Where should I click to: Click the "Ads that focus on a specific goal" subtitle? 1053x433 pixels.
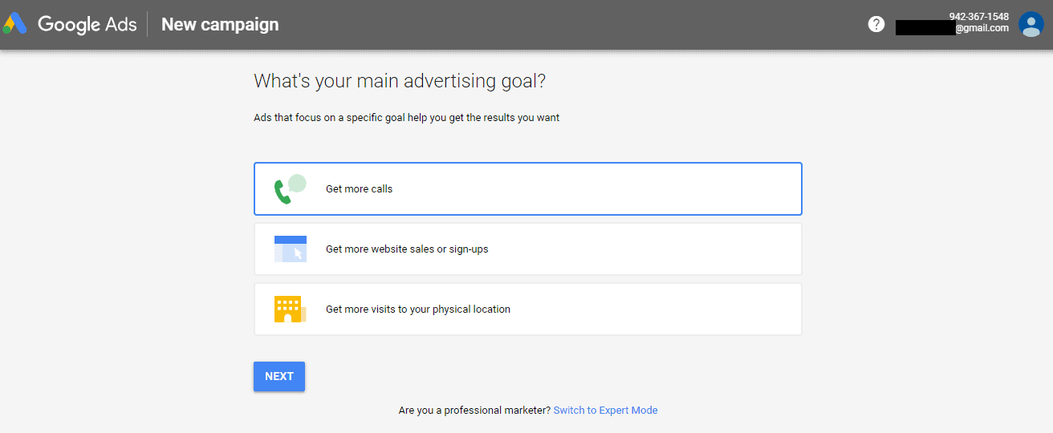click(x=406, y=118)
